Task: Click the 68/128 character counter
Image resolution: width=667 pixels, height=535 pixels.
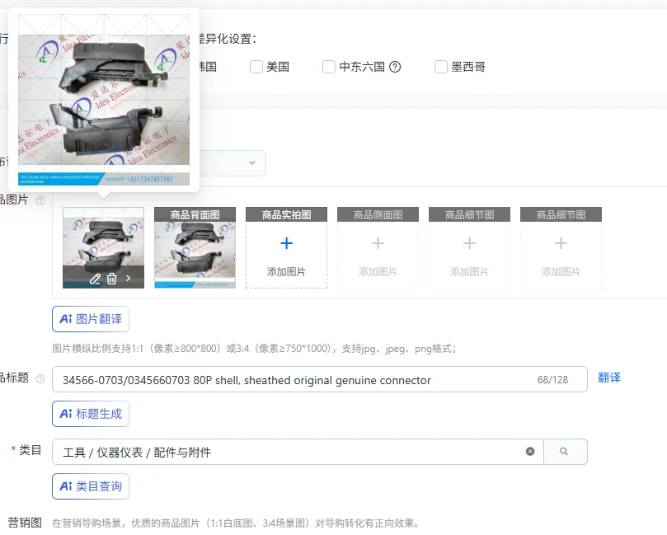Action: tap(552, 380)
